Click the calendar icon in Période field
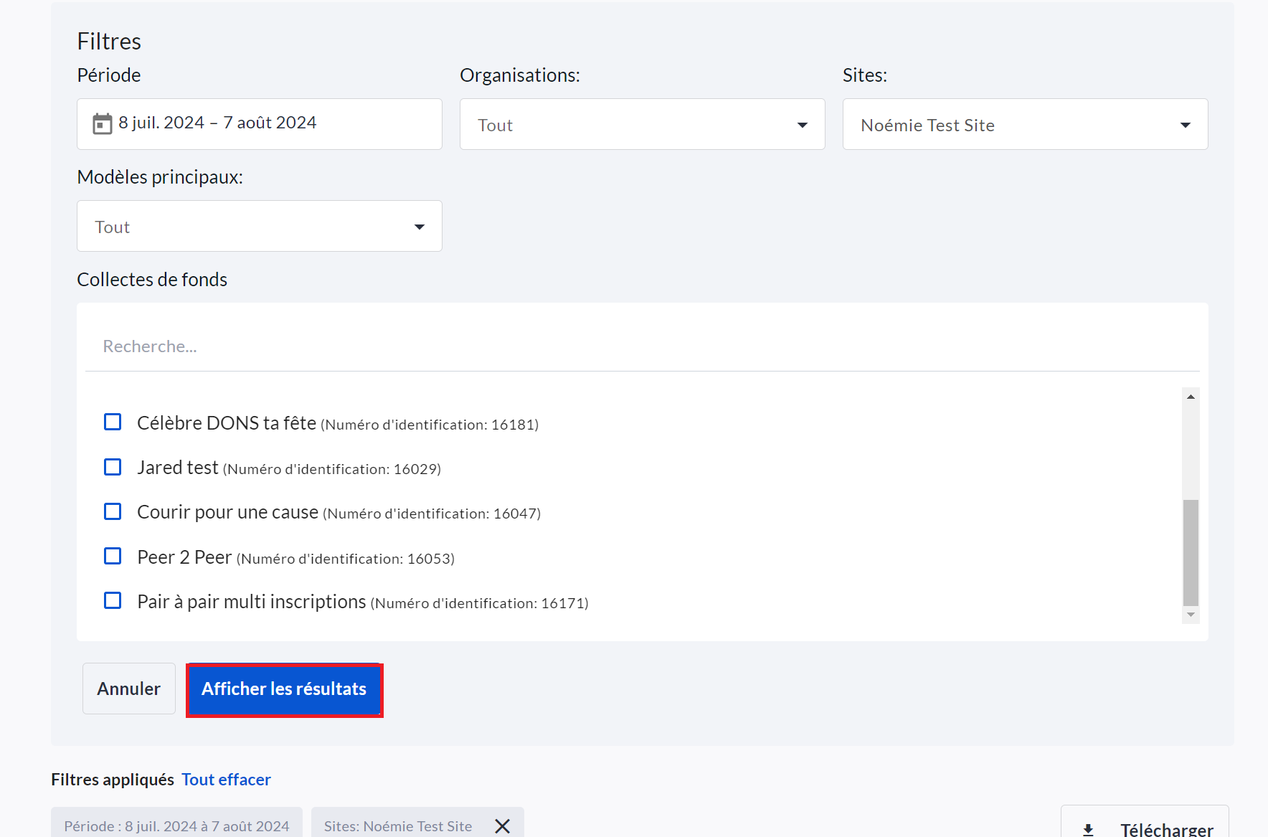 tap(103, 124)
